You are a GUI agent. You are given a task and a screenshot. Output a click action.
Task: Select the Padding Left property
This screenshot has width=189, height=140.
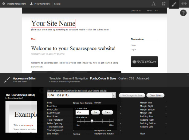pyautogui.click(x=146, y=127)
